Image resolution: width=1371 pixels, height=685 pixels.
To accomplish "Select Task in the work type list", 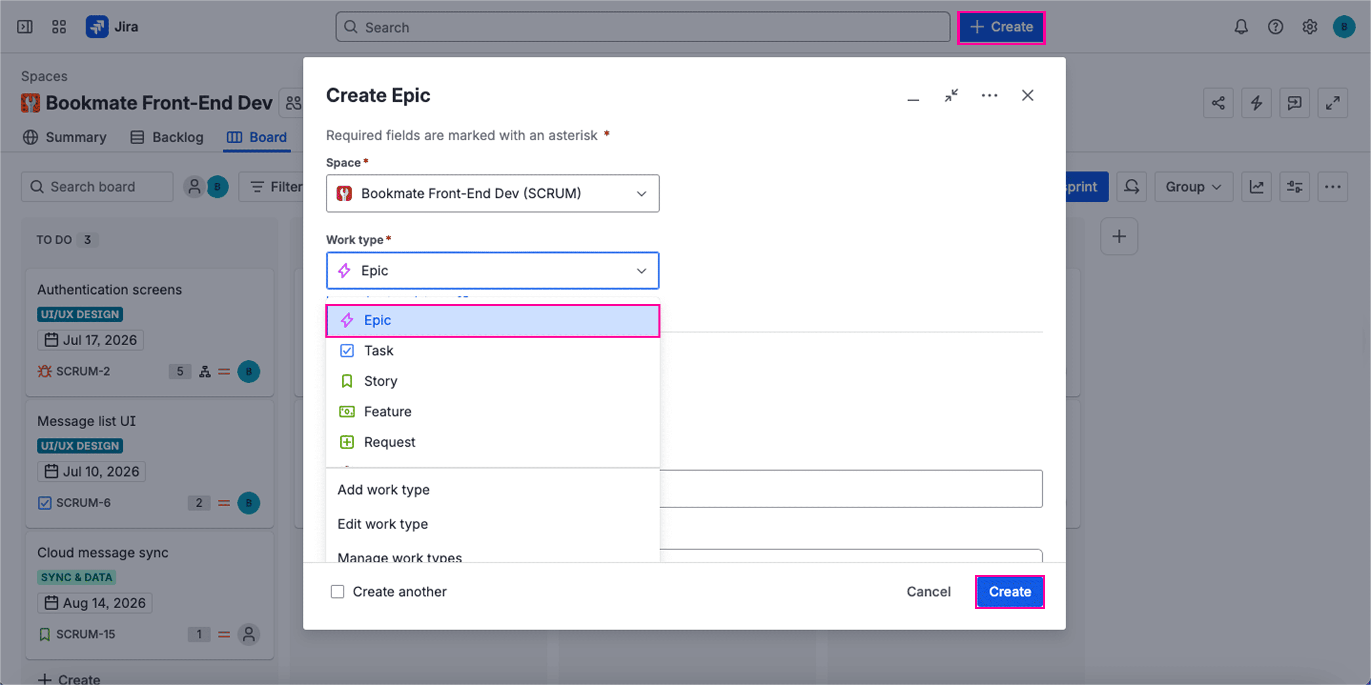I will (492, 351).
